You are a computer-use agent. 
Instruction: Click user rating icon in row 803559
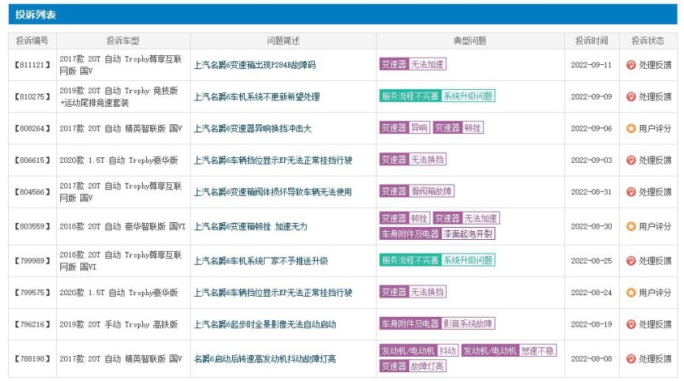(x=631, y=227)
